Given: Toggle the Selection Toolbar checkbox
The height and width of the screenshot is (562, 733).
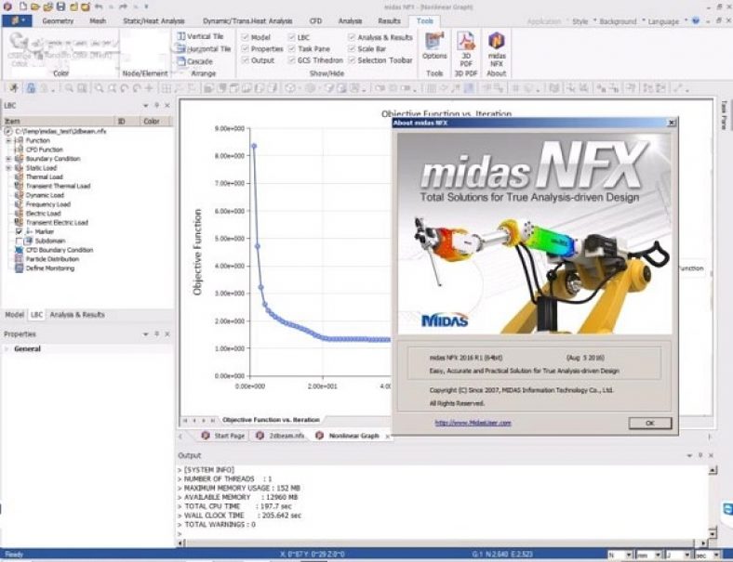Looking at the screenshot, I should (x=352, y=60).
